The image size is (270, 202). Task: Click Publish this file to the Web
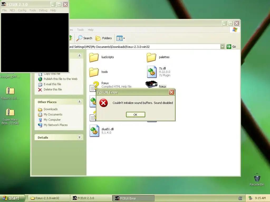(60, 79)
